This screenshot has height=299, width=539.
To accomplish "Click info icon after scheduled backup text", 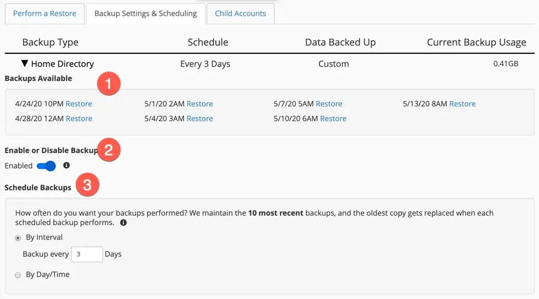I will point(123,223).
